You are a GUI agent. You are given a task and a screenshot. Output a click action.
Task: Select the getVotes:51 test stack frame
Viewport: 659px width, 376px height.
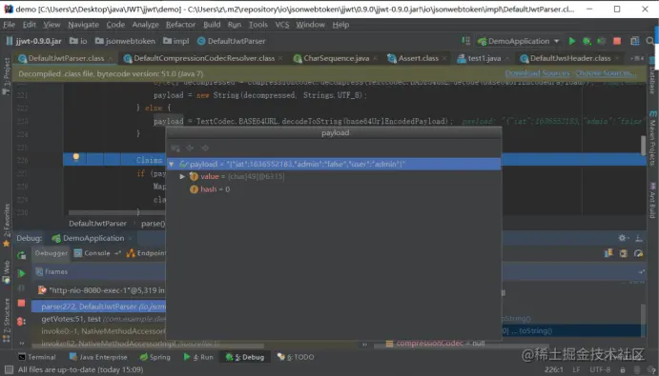[99, 319]
